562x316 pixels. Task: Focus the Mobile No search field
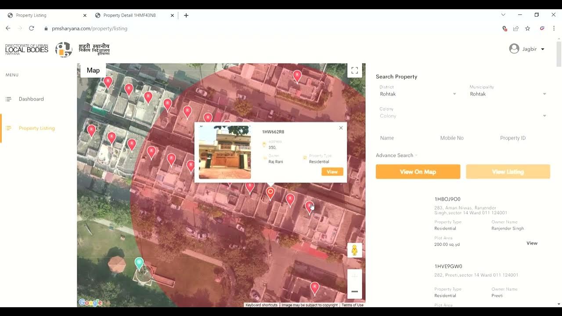point(466,138)
